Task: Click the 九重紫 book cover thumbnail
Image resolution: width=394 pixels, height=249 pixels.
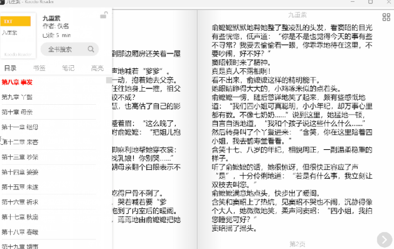Action: click(18, 36)
